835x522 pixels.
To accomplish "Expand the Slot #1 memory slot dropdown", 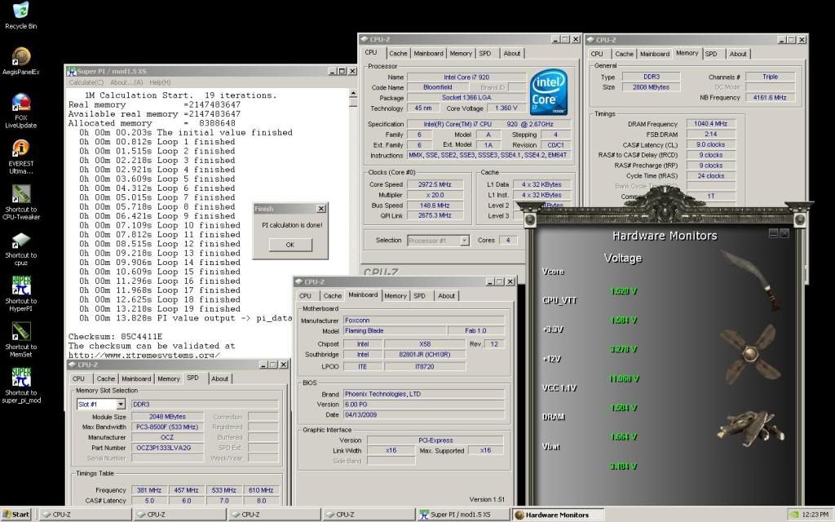I will point(121,405).
